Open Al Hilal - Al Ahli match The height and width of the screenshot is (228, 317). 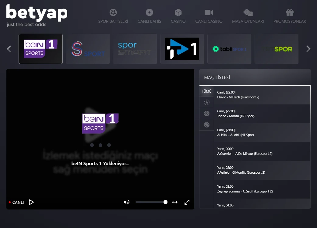pyautogui.click(x=262, y=133)
